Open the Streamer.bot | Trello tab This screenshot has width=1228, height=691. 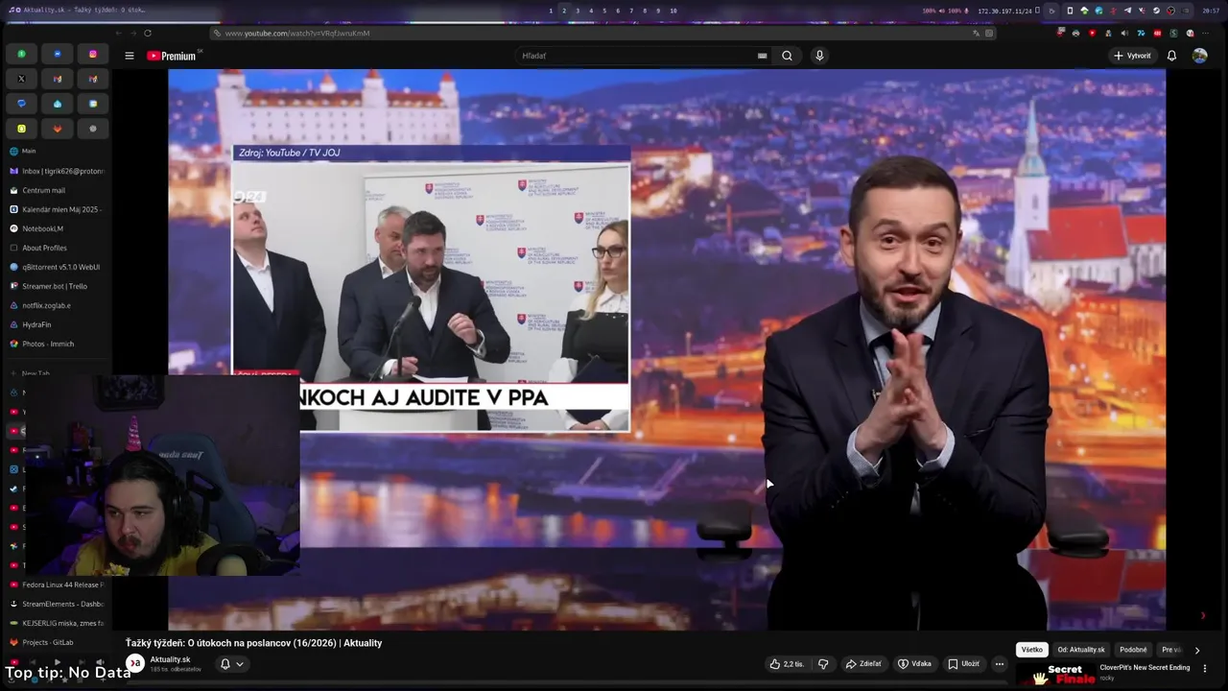point(56,286)
